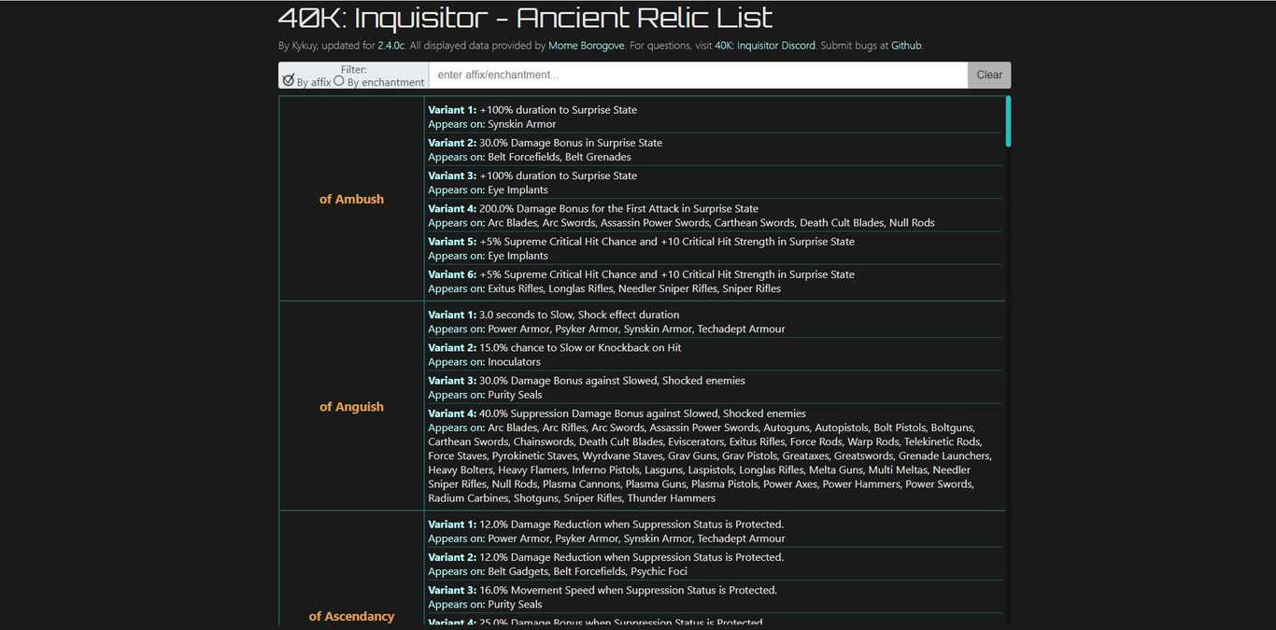Select the By enchantment radio button
Screen dimensions: 1276x630
[x=339, y=80]
